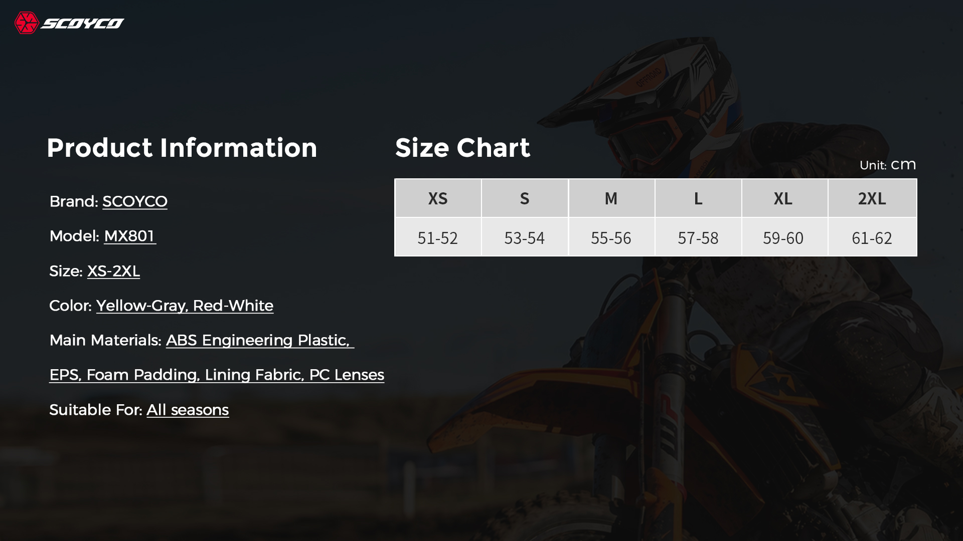Click ABS Engineering Plastic materials text
The width and height of the screenshot is (963, 541).
258,340
